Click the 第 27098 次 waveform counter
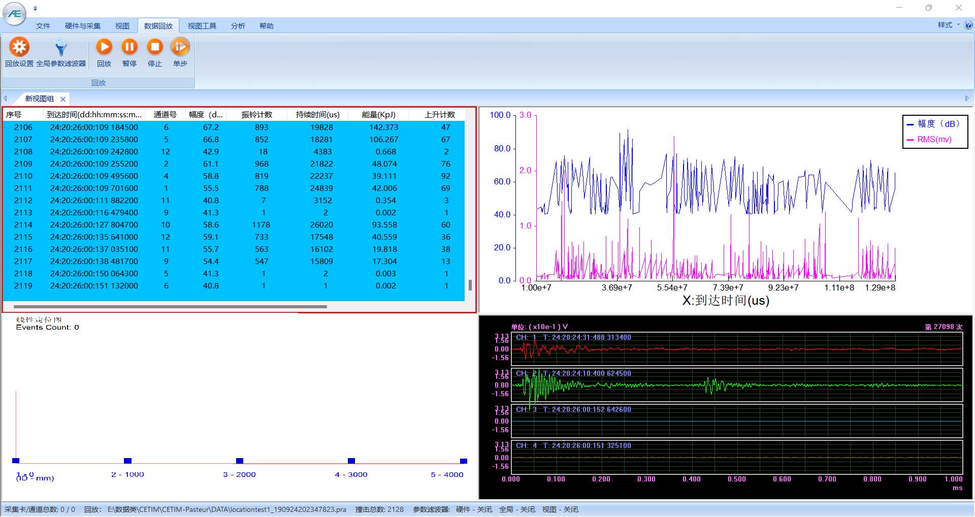Viewport: 975px width, 517px height. [x=944, y=327]
